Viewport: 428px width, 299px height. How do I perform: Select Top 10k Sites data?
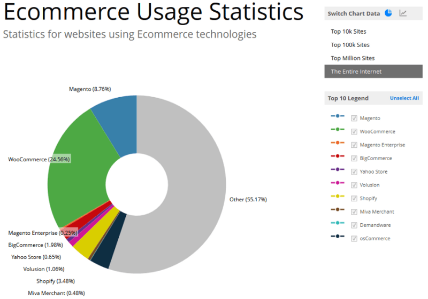tap(348, 32)
